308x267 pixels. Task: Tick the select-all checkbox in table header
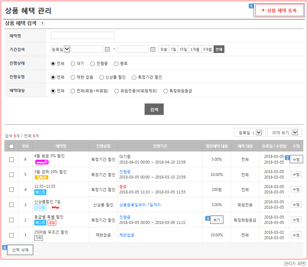[11, 146]
